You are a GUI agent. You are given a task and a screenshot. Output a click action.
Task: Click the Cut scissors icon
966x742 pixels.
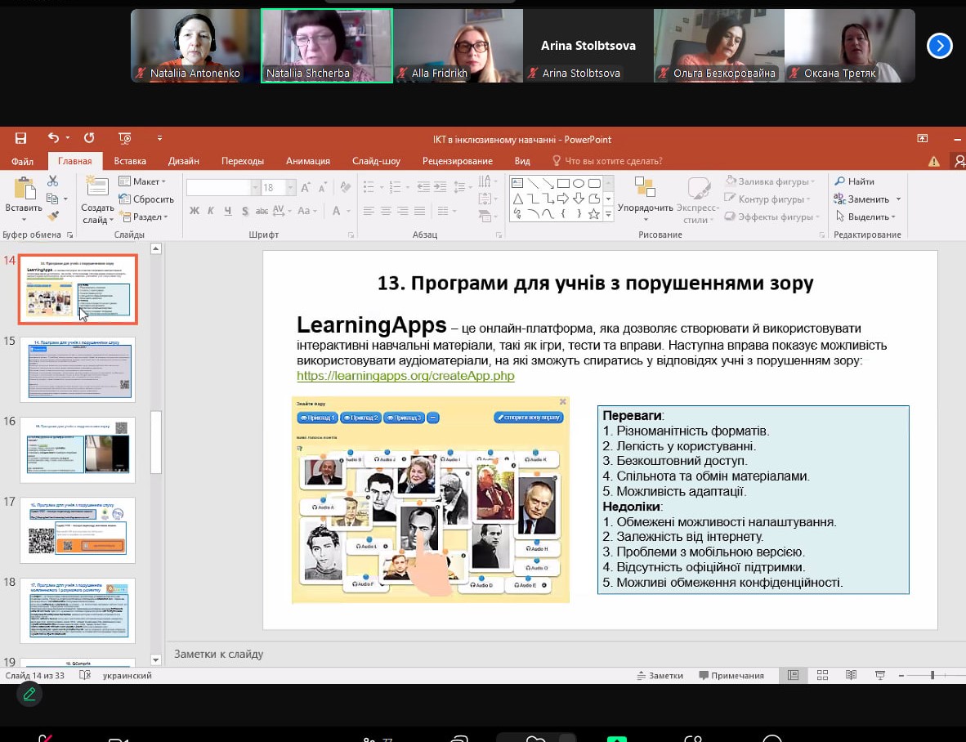[53, 181]
